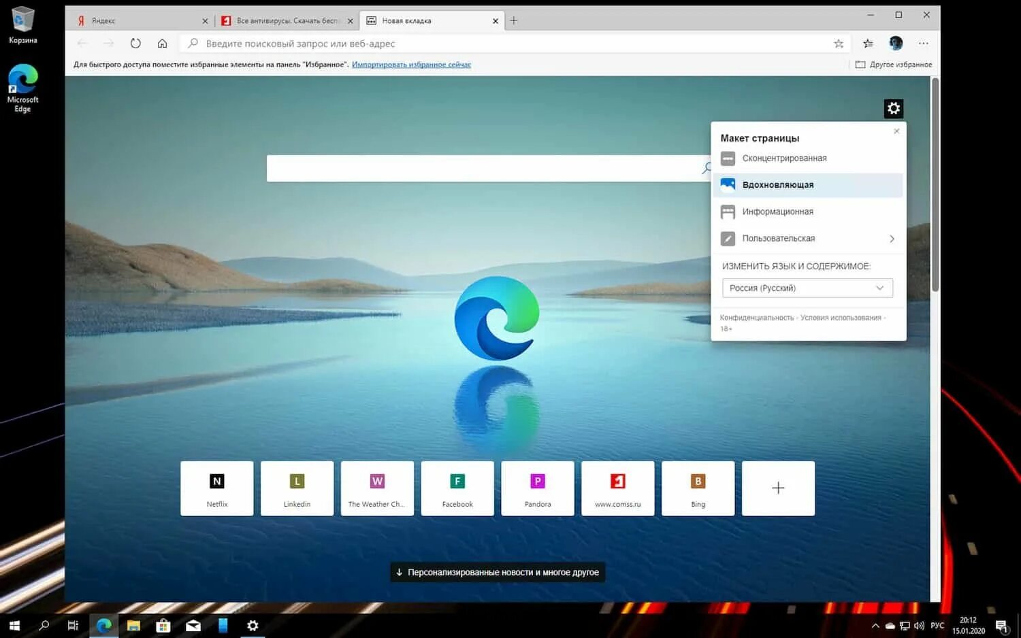The height and width of the screenshot is (638, 1021).
Task: Click the page refresh icon
Action: pyautogui.click(x=135, y=43)
